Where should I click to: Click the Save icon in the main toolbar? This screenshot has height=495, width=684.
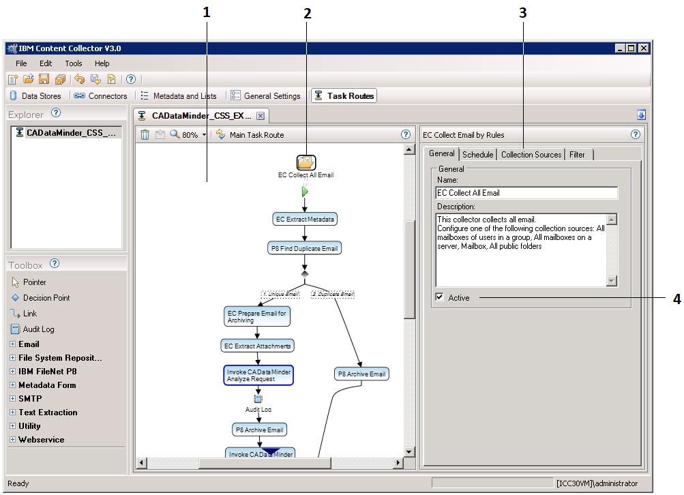44,79
